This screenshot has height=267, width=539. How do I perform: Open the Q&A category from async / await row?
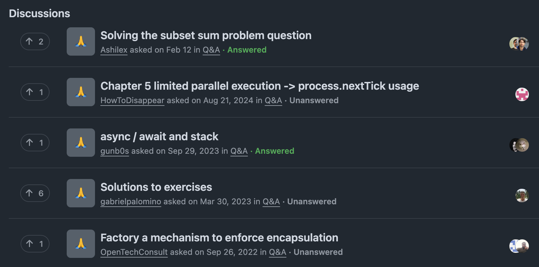coord(239,151)
